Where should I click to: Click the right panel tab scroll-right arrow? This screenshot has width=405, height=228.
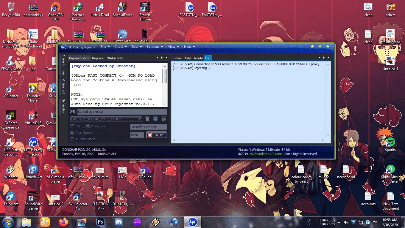324,58
